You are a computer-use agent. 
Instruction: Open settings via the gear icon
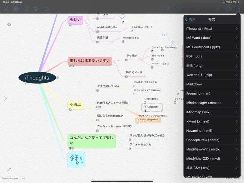tap(16, 9)
